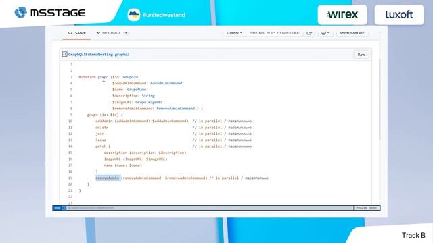Switch to the Code tab
The height and width of the screenshot is (243, 433).
76,32
